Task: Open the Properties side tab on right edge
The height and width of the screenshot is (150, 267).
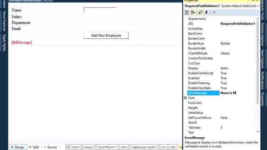Action: tap(263, 99)
